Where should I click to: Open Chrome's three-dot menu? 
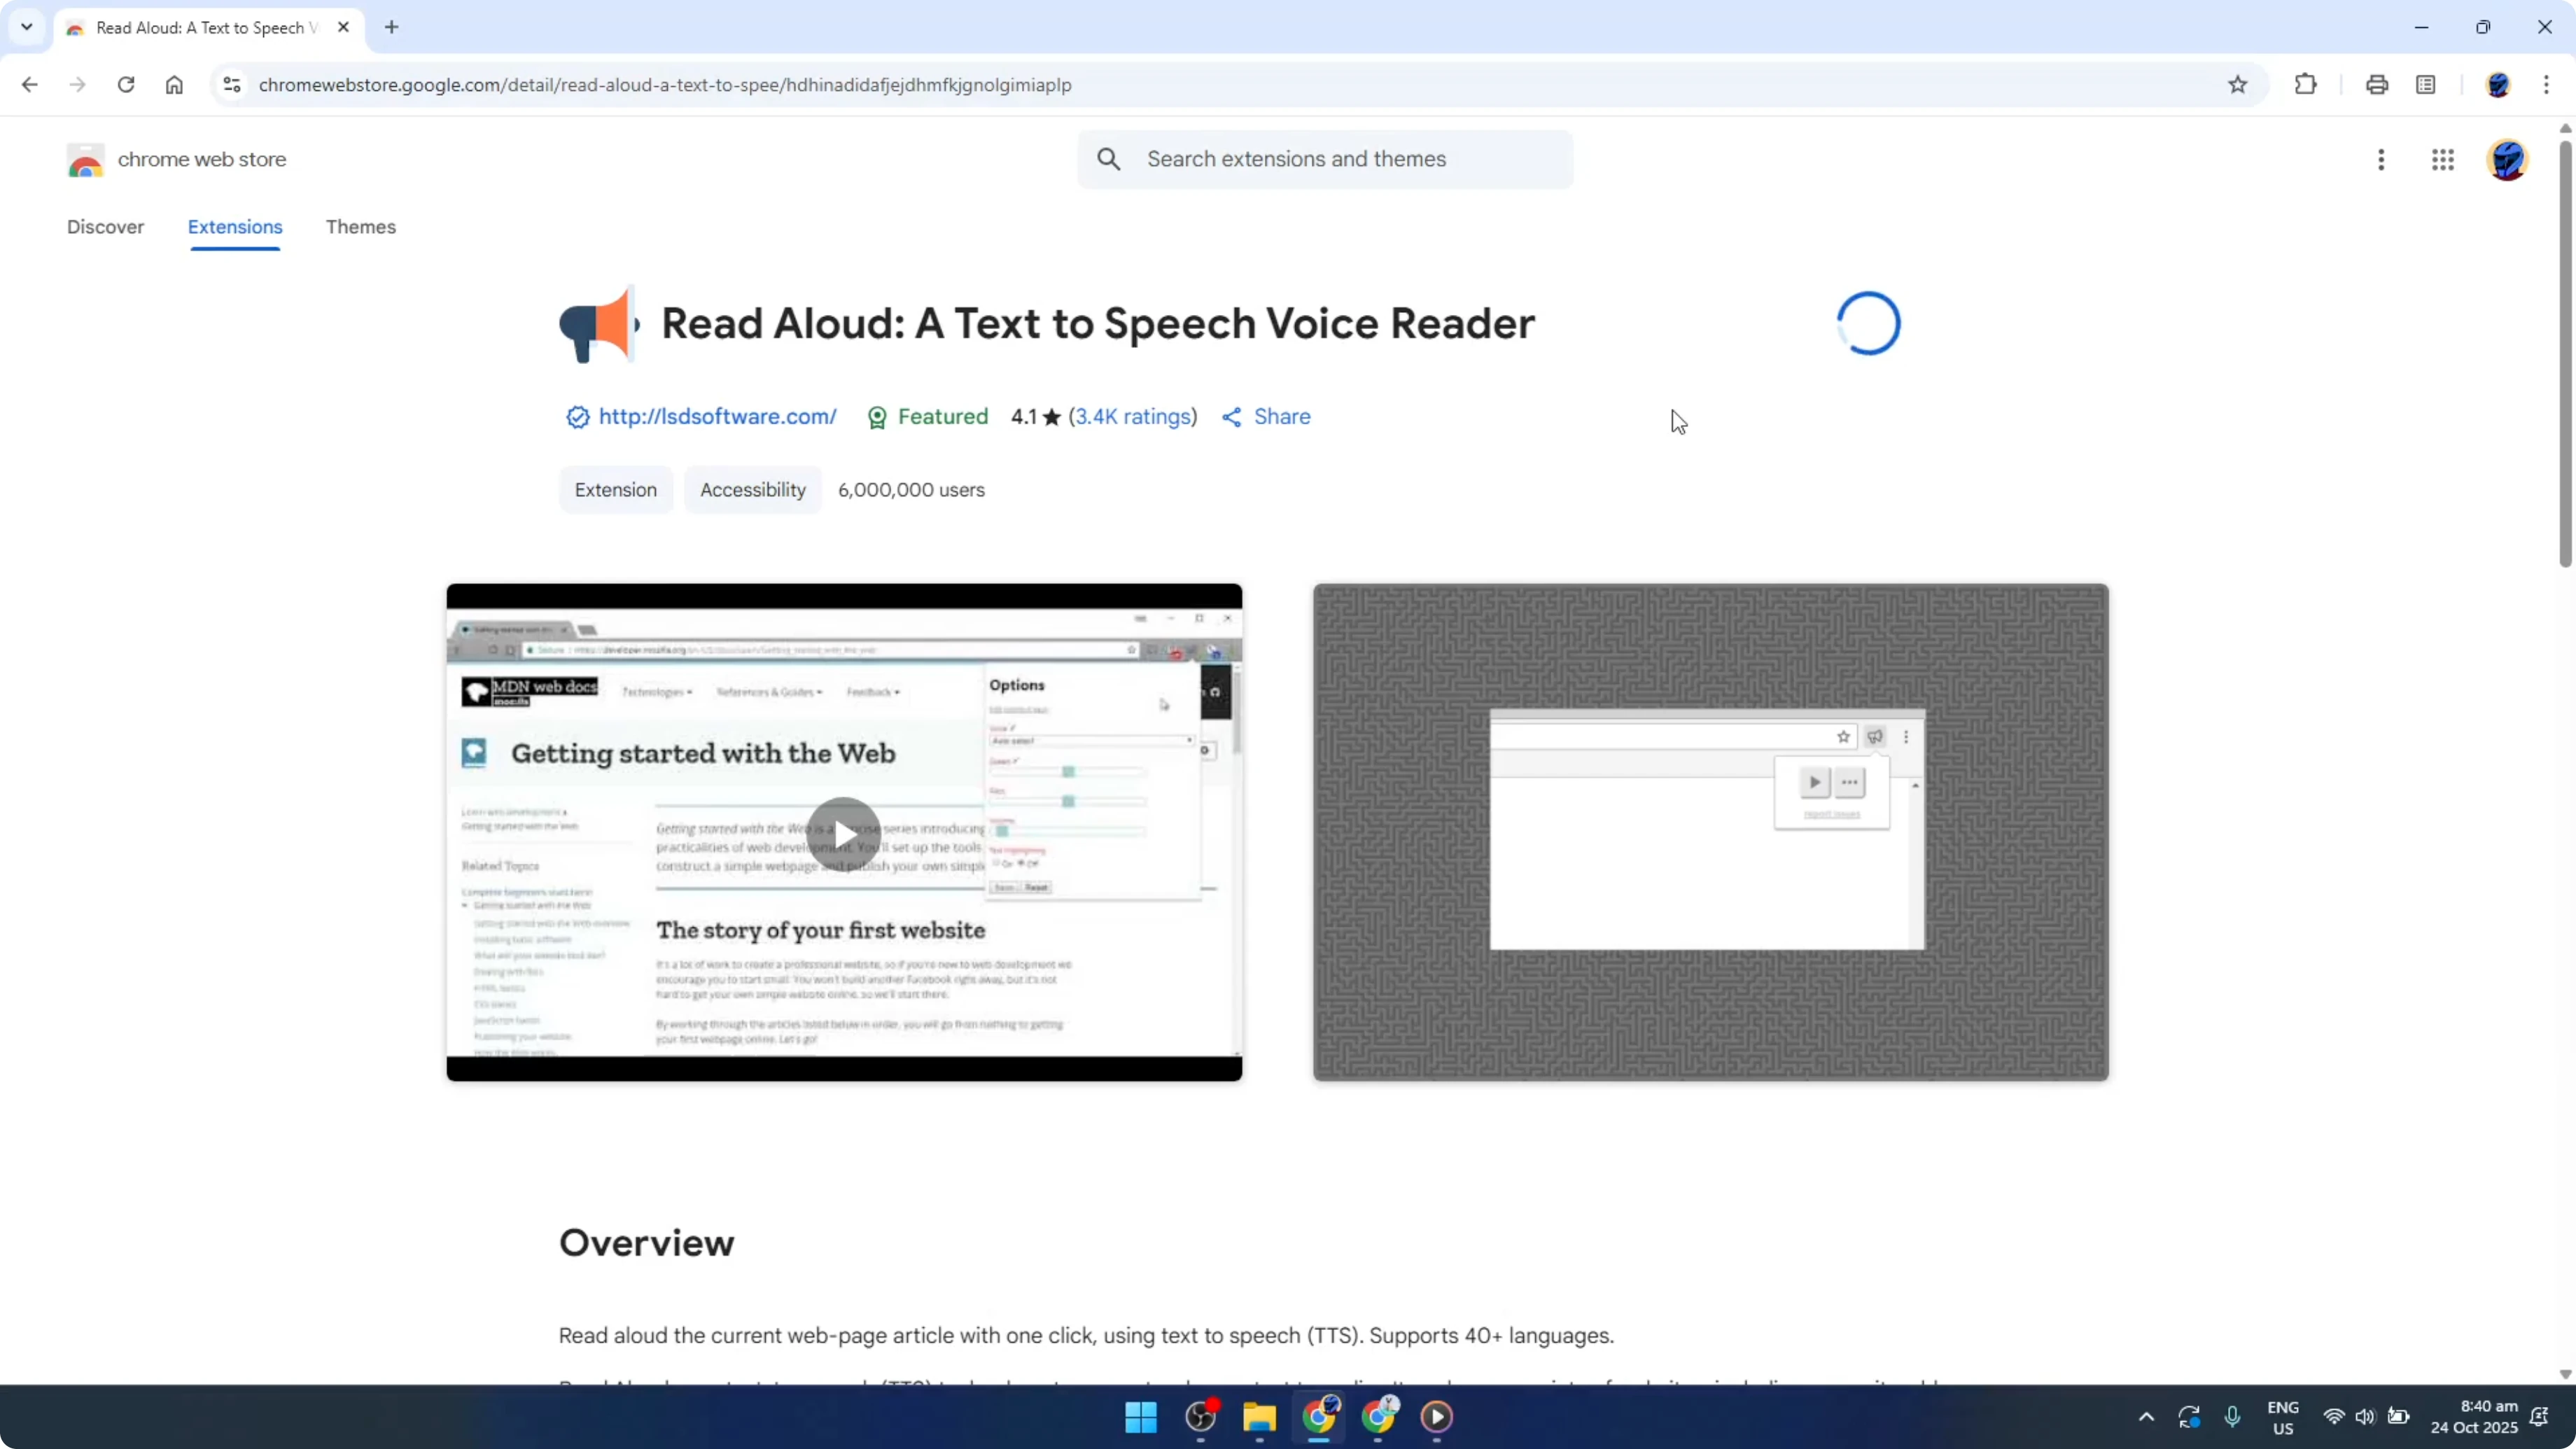(x=2546, y=85)
